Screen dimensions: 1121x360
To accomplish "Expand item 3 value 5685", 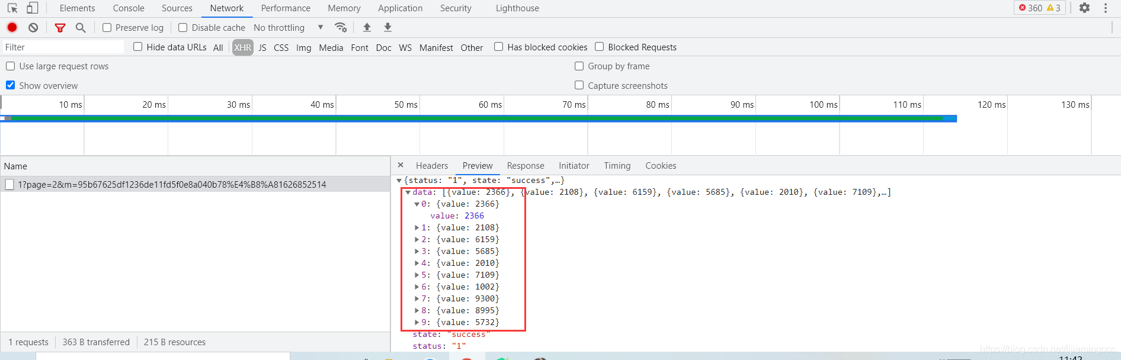I will pyautogui.click(x=417, y=252).
